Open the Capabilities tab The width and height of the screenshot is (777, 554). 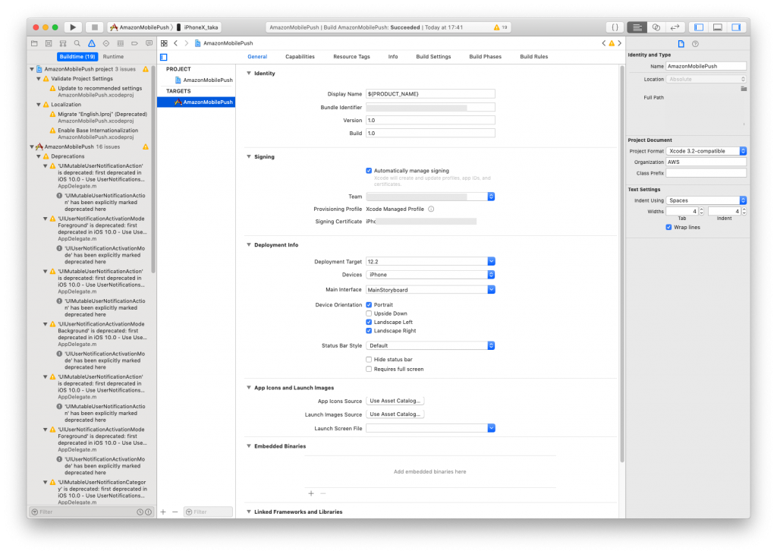point(300,56)
